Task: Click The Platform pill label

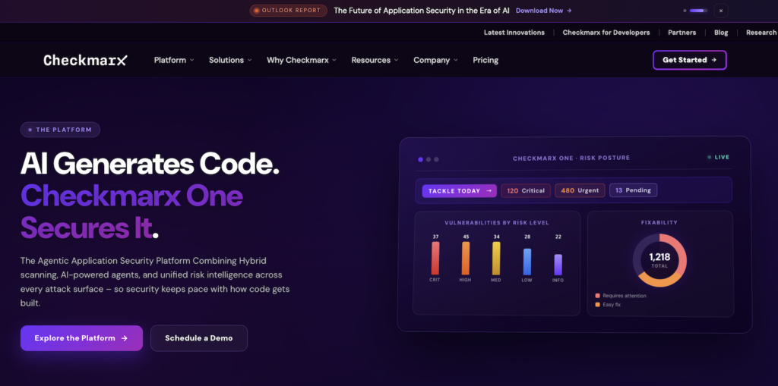Action: tap(60, 130)
